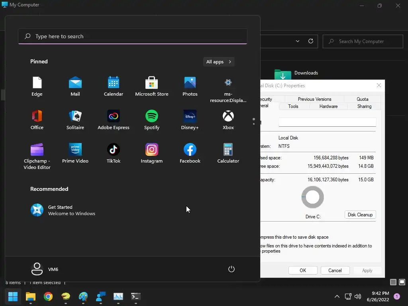Open the notification badge in the tray
Screen dimensions: 408x306
pyautogui.click(x=397, y=296)
